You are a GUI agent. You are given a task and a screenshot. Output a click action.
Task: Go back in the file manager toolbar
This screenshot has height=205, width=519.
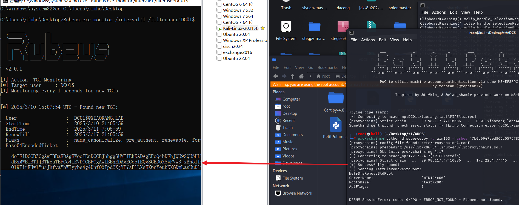(x=276, y=76)
